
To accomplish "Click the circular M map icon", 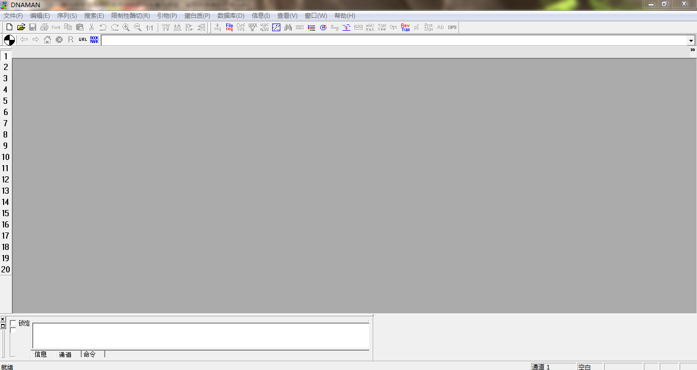I will [323, 27].
